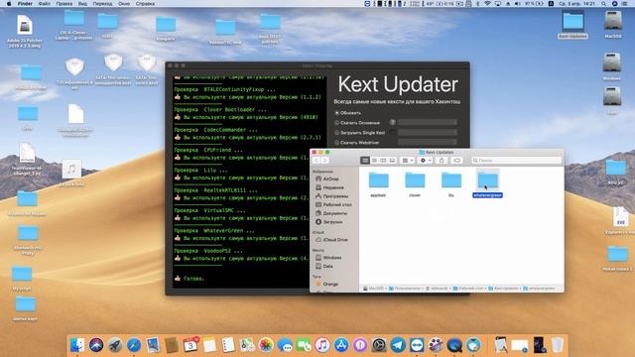
Task: Open the Правка menu
Action: 63,4
